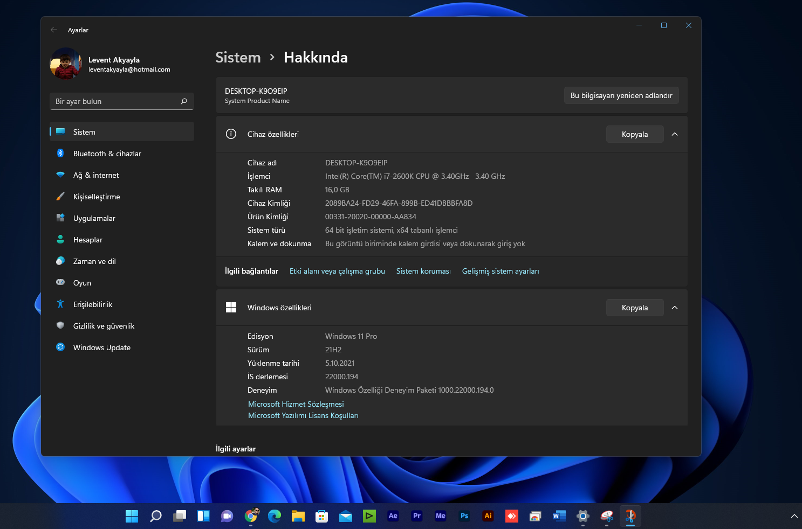
Task: Open Task View from taskbar
Action: pos(180,516)
